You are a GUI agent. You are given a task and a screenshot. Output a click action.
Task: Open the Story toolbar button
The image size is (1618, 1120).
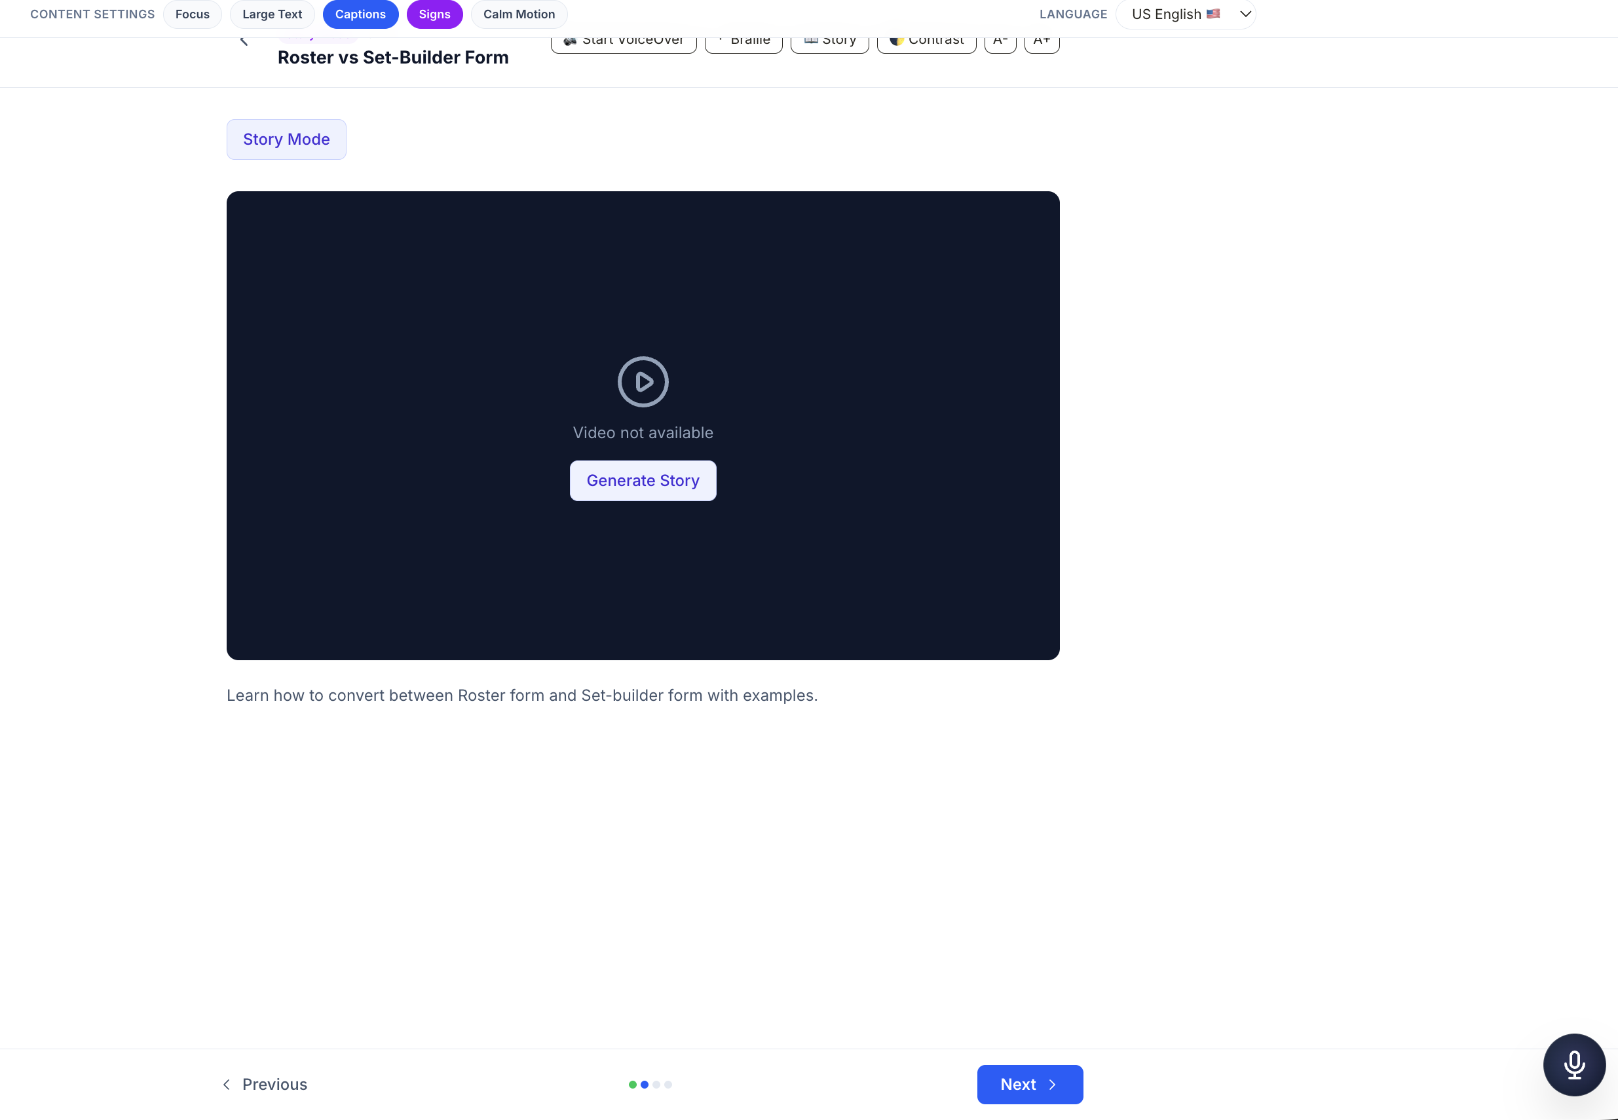829,45
